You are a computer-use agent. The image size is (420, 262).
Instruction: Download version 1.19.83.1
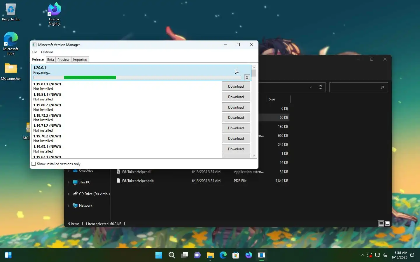(236, 86)
